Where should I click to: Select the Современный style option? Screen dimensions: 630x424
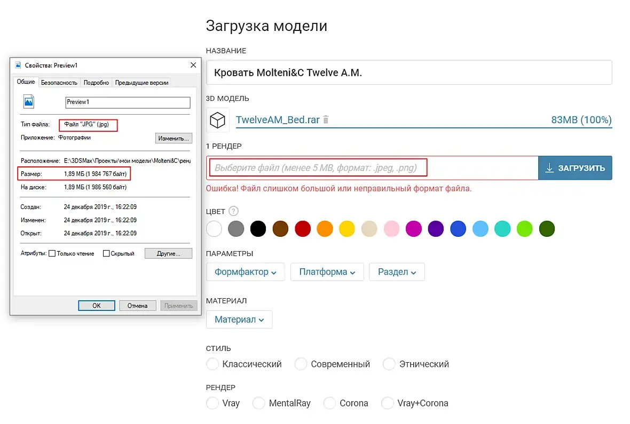pos(301,364)
